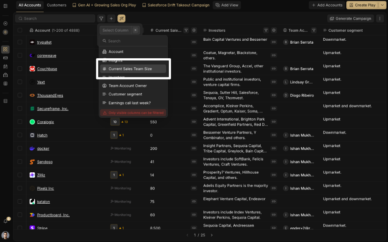Screen dimensions: 388x242
Task: Go to next page using right chevron
Action: 212,235
